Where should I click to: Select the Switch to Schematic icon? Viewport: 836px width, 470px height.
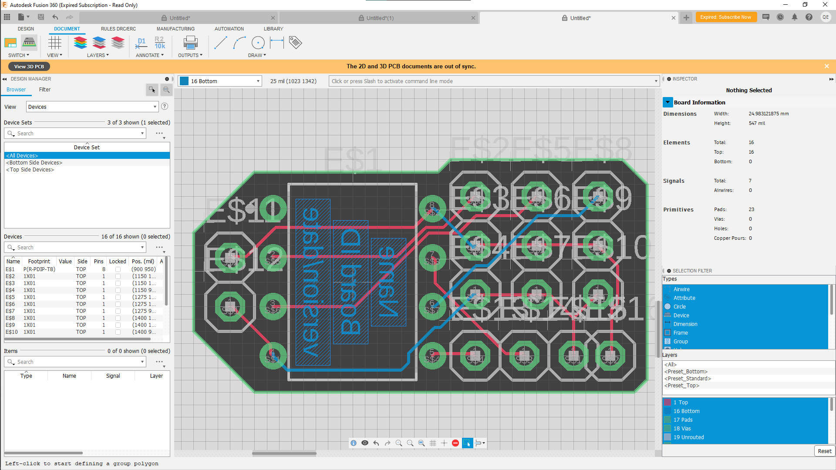10,43
